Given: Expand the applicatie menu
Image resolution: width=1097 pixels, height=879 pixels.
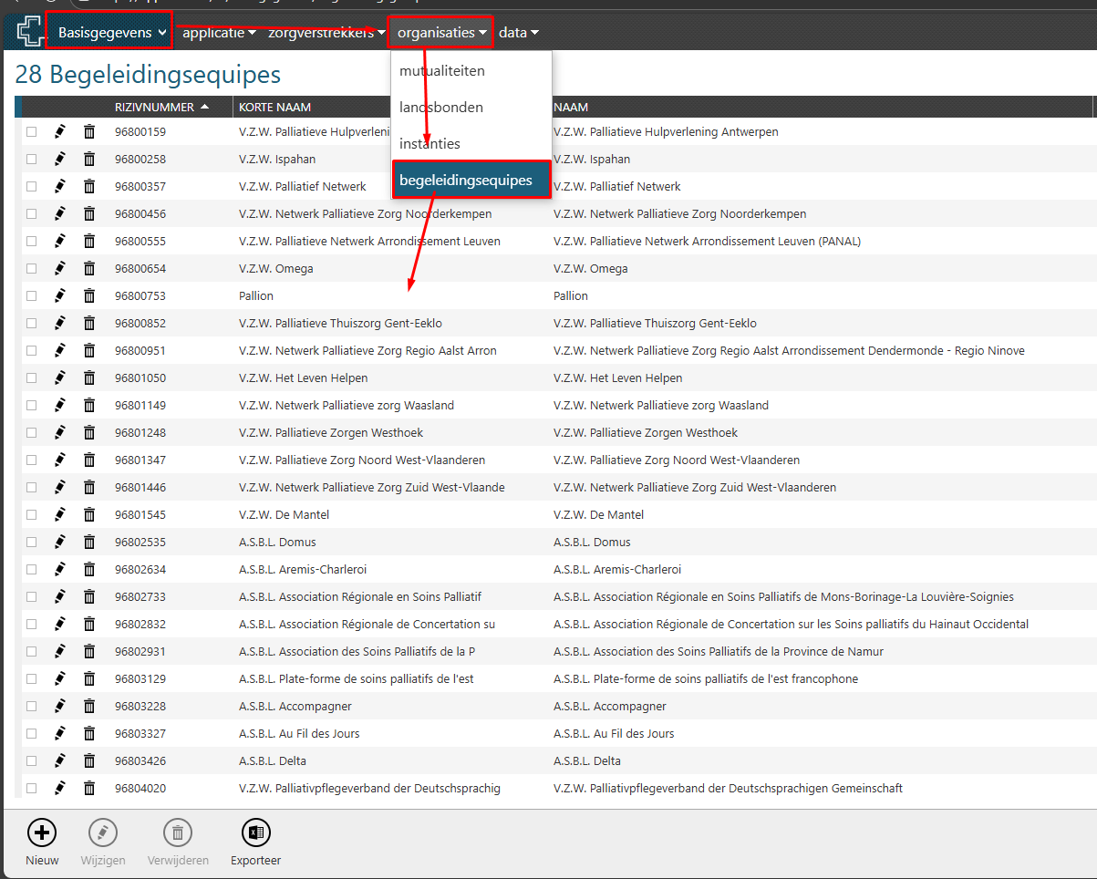Looking at the screenshot, I should pyautogui.click(x=220, y=33).
